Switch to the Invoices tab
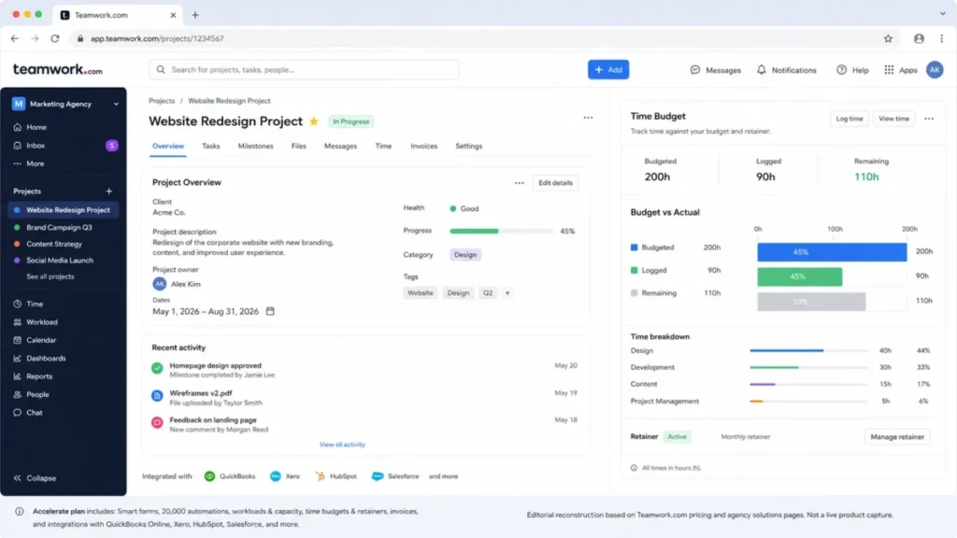 423,147
